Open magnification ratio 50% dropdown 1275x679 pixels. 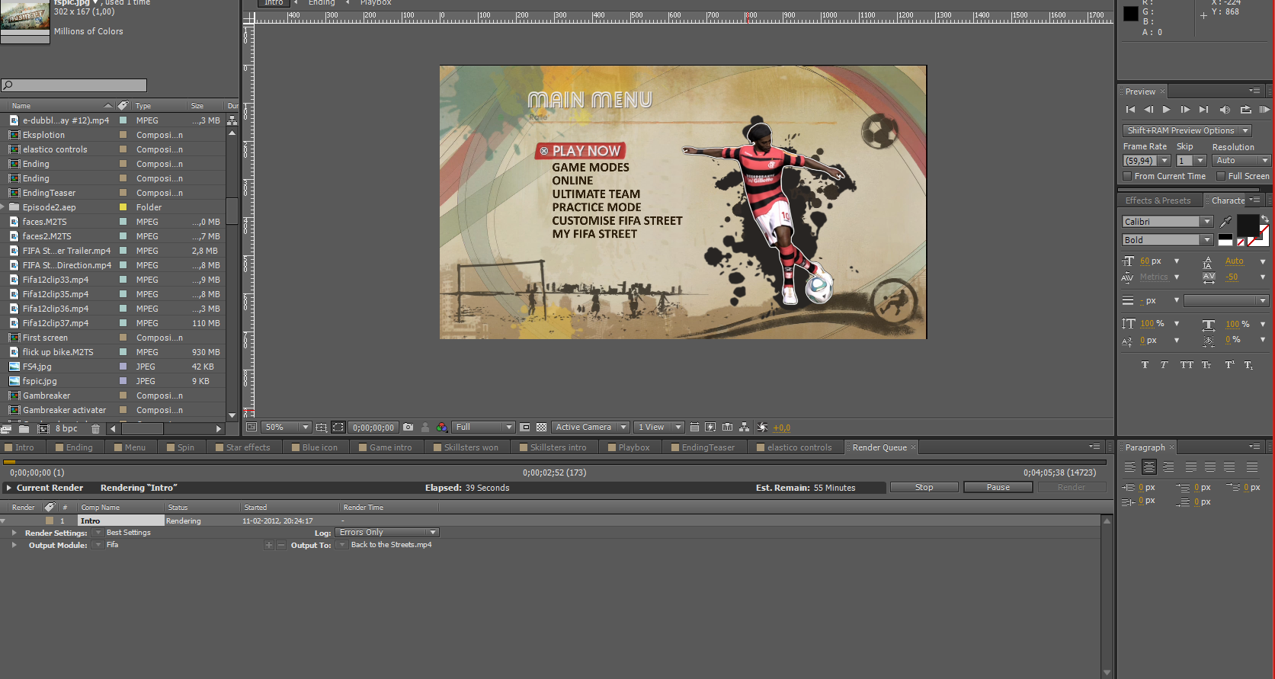pyautogui.click(x=287, y=428)
